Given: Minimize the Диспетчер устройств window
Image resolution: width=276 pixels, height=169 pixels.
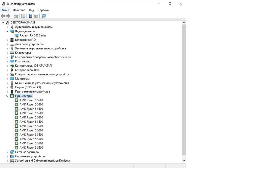Looking at the screenshot, I should click(159, 4).
